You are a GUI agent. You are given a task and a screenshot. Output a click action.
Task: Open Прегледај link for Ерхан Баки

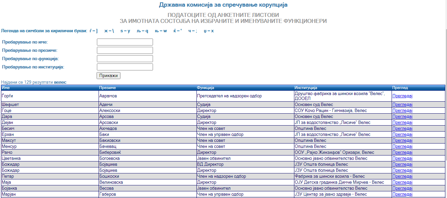pyautogui.click(x=402, y=135)
